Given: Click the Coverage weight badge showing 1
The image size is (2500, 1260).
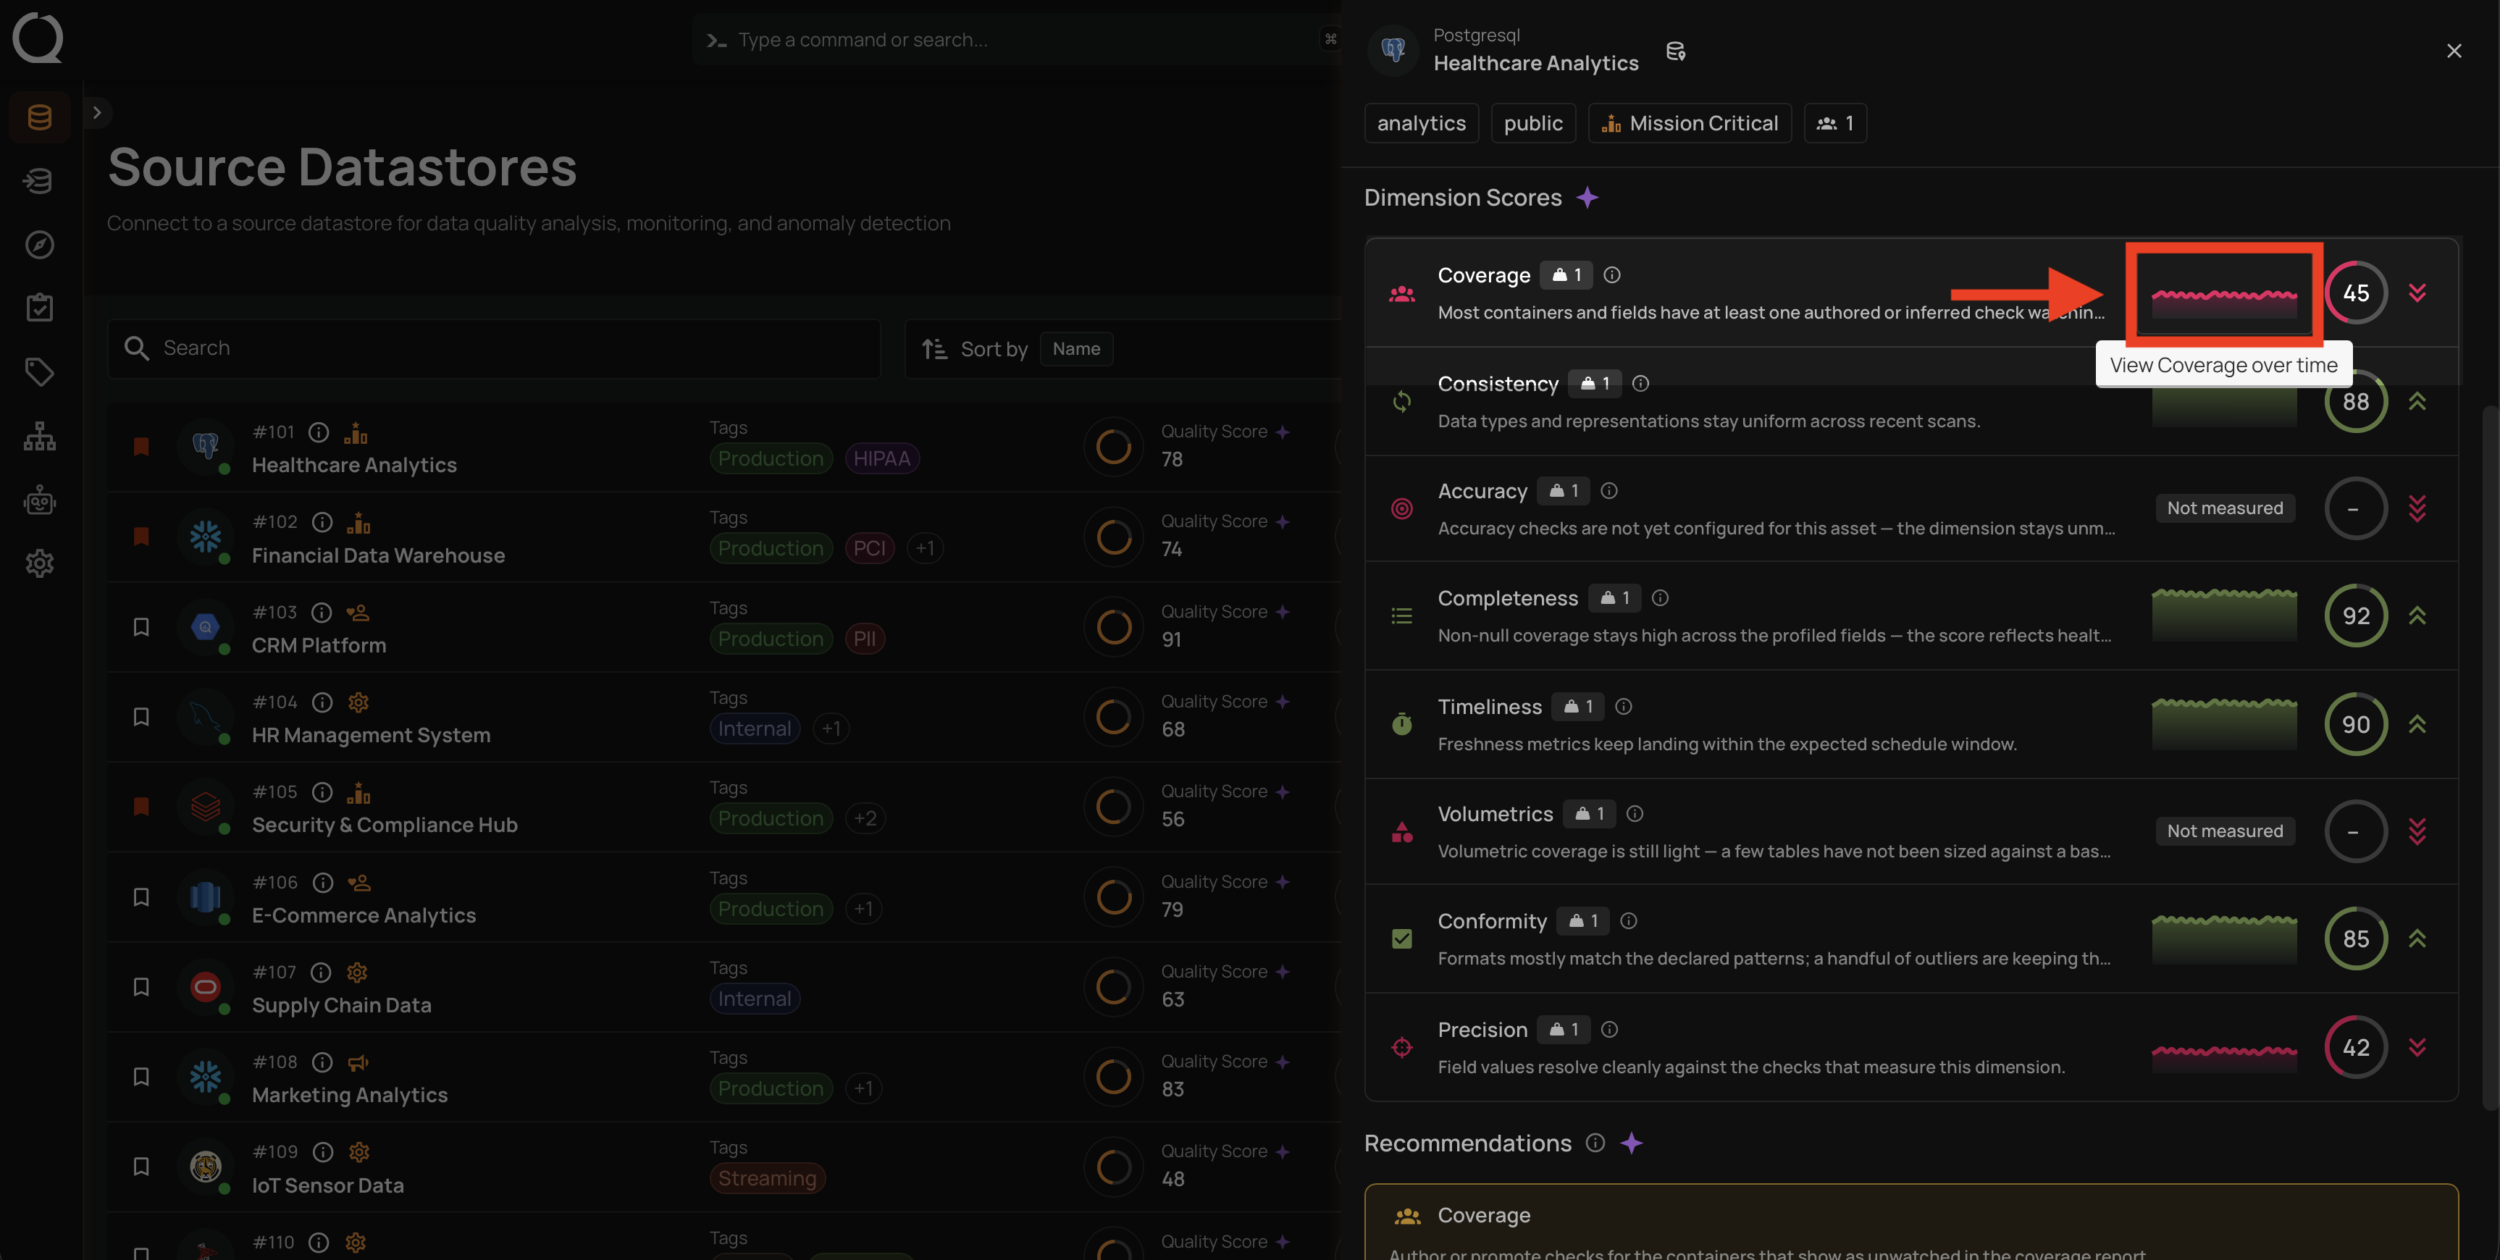Looking at the screenshot, I should coord(1567,276).
